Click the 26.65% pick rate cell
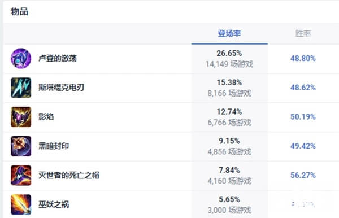This screenshot has width=339, height=218. tap(229, 59)
